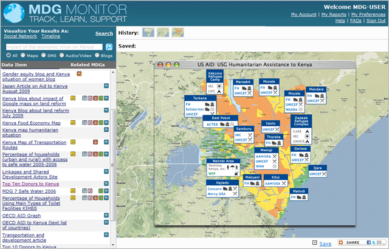Click the Save link below the map
This screenshot has height=249, width=389.
[325, 244]
